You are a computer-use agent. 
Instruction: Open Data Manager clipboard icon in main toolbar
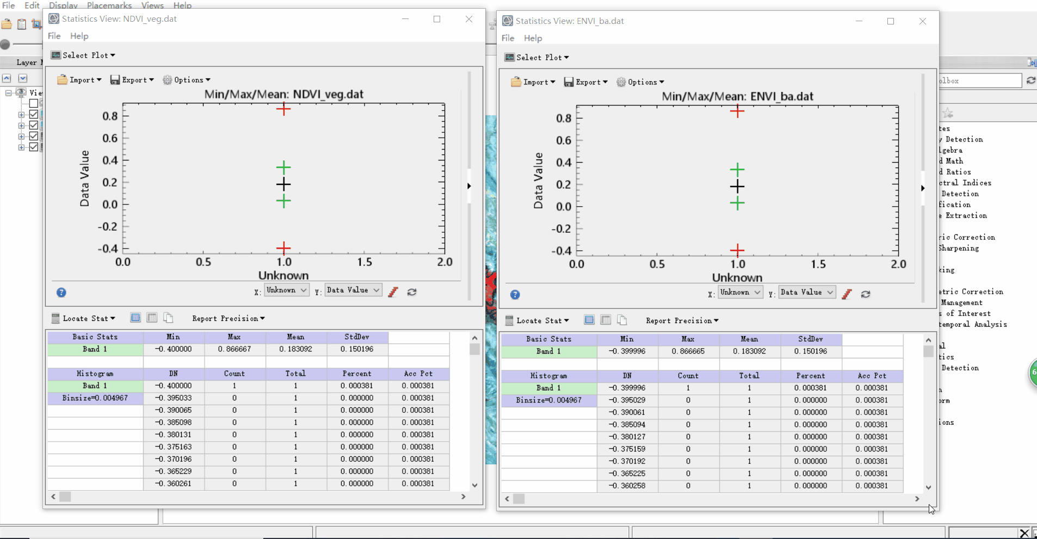(x=22, y=24)
